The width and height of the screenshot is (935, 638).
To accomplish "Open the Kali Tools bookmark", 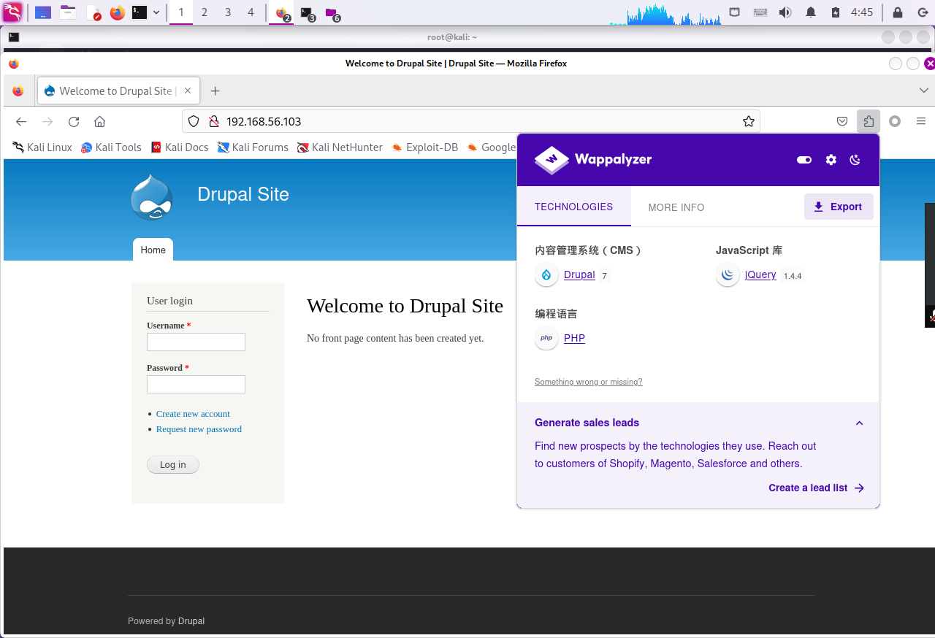I will point(111,147).
